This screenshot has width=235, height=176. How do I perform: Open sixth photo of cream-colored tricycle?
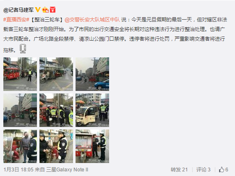(x=92, y=110)
